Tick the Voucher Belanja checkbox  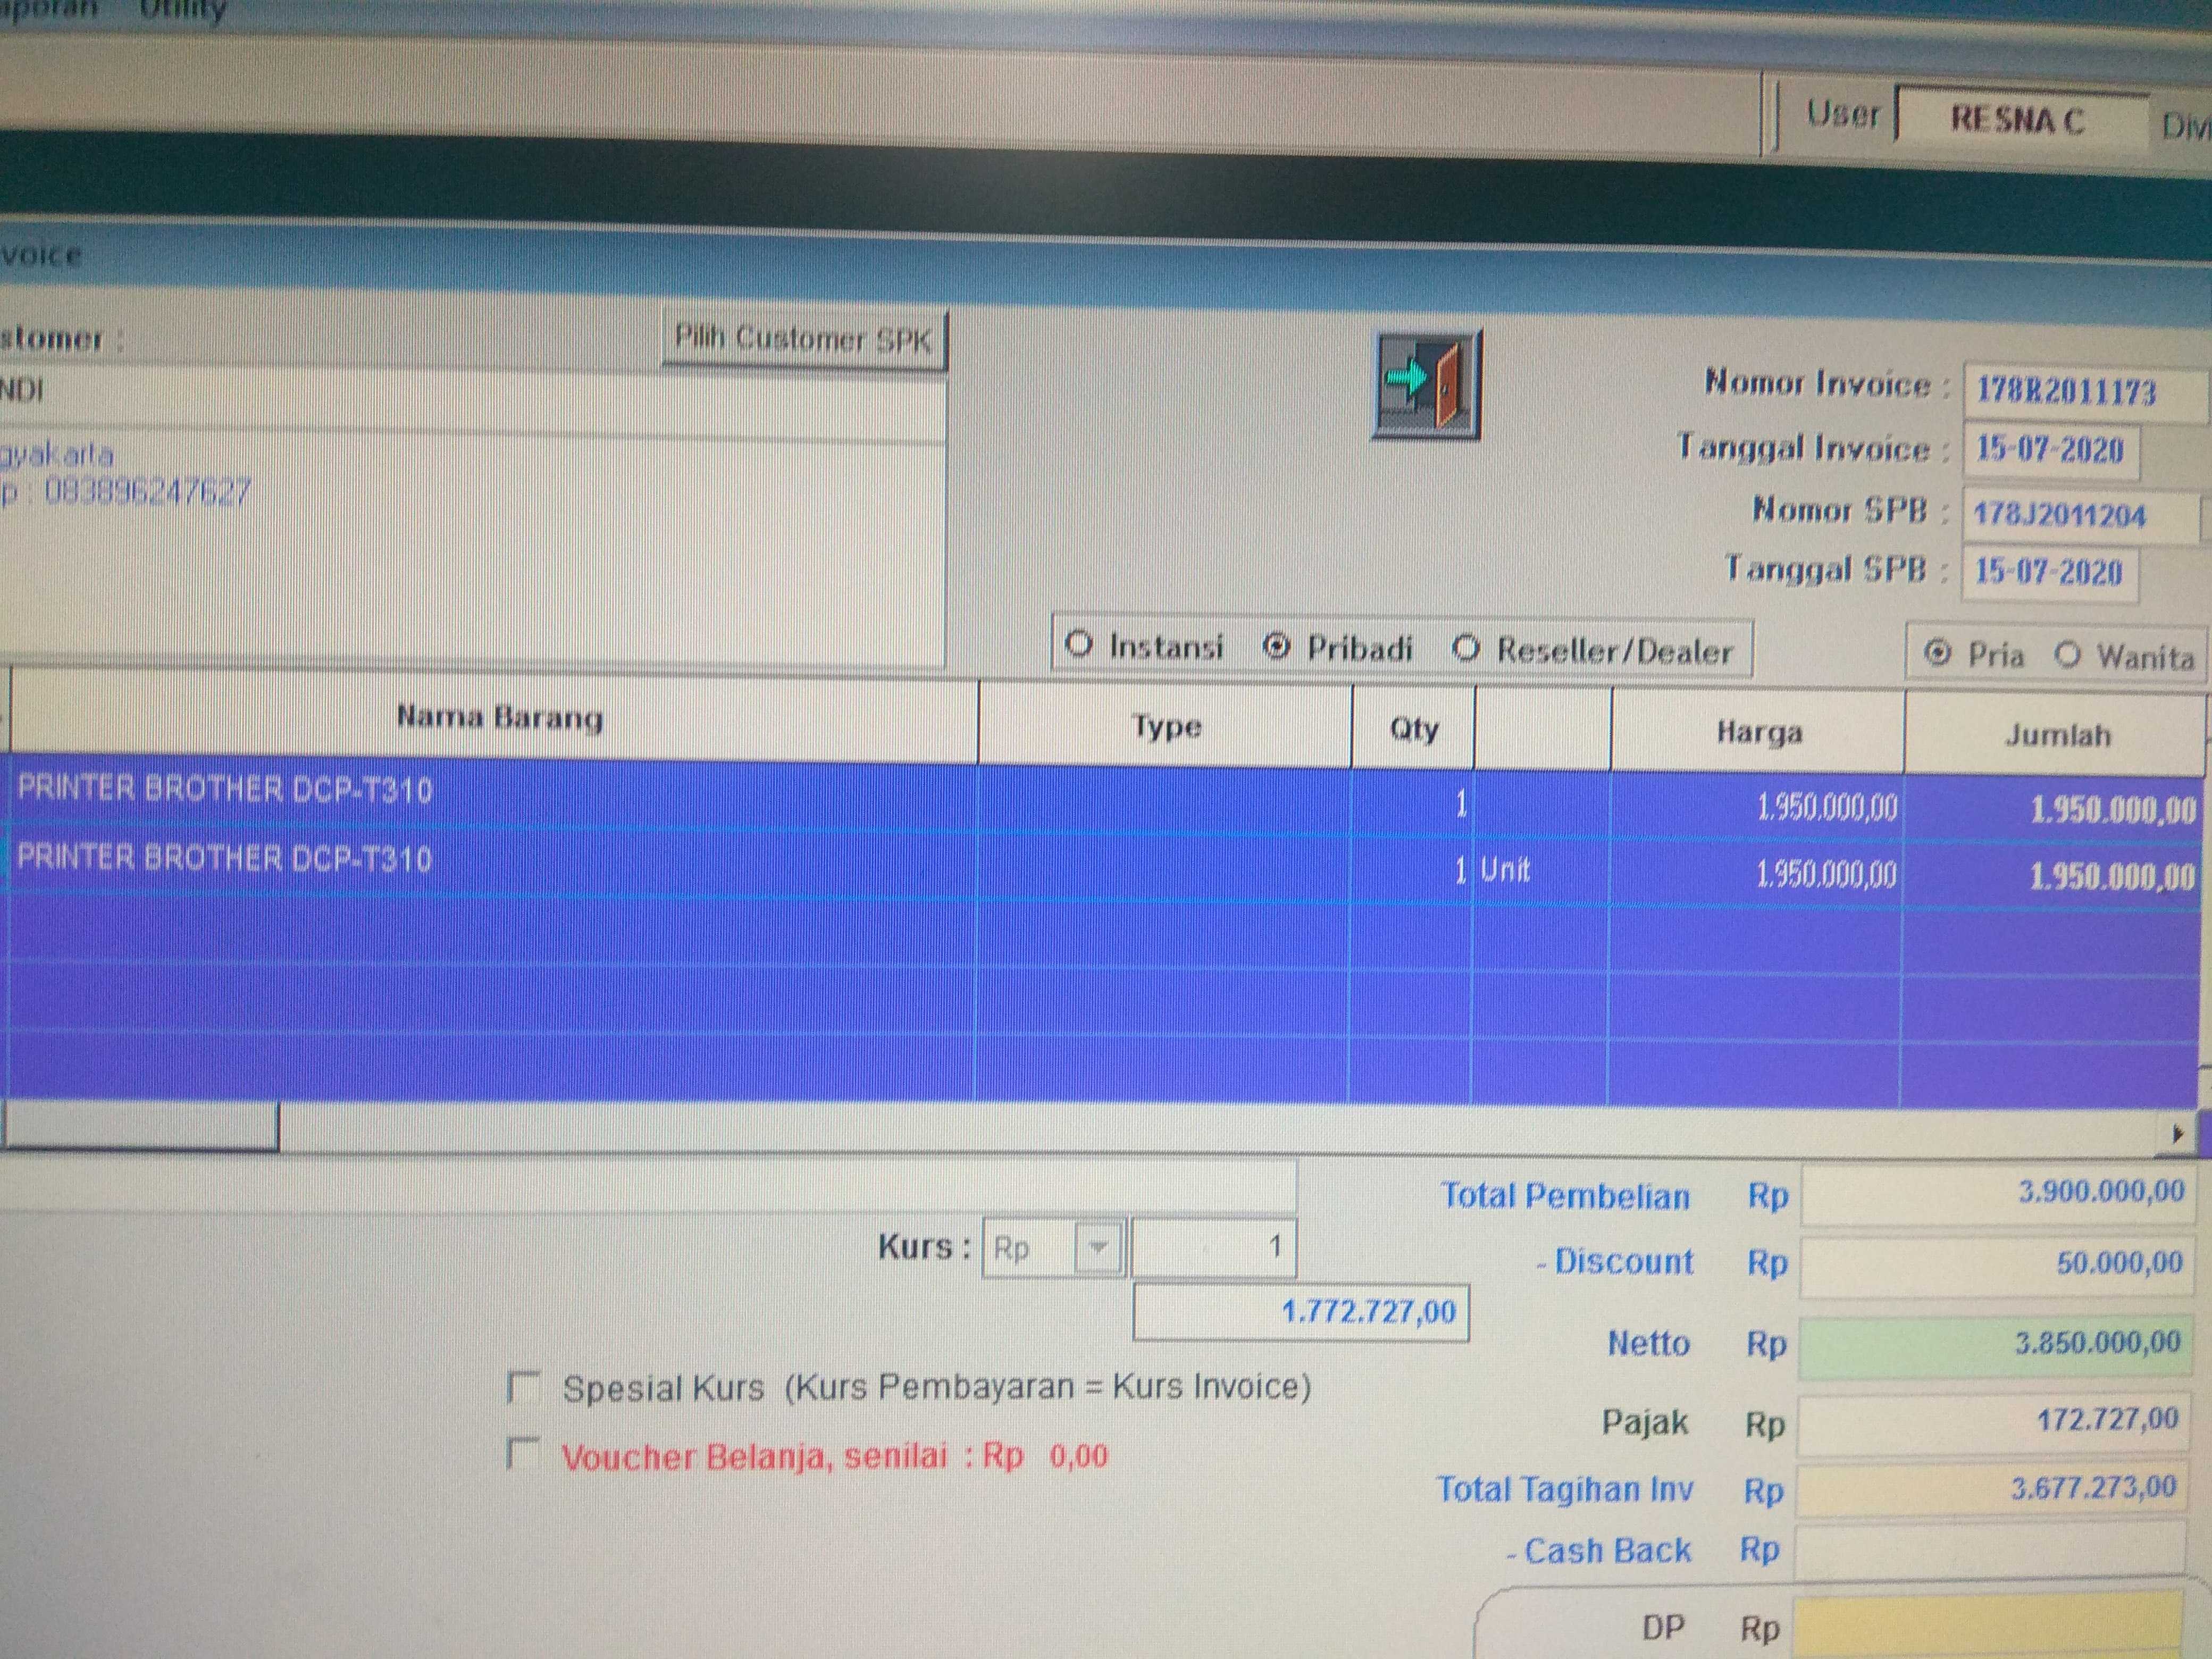tap(523, 1453)
